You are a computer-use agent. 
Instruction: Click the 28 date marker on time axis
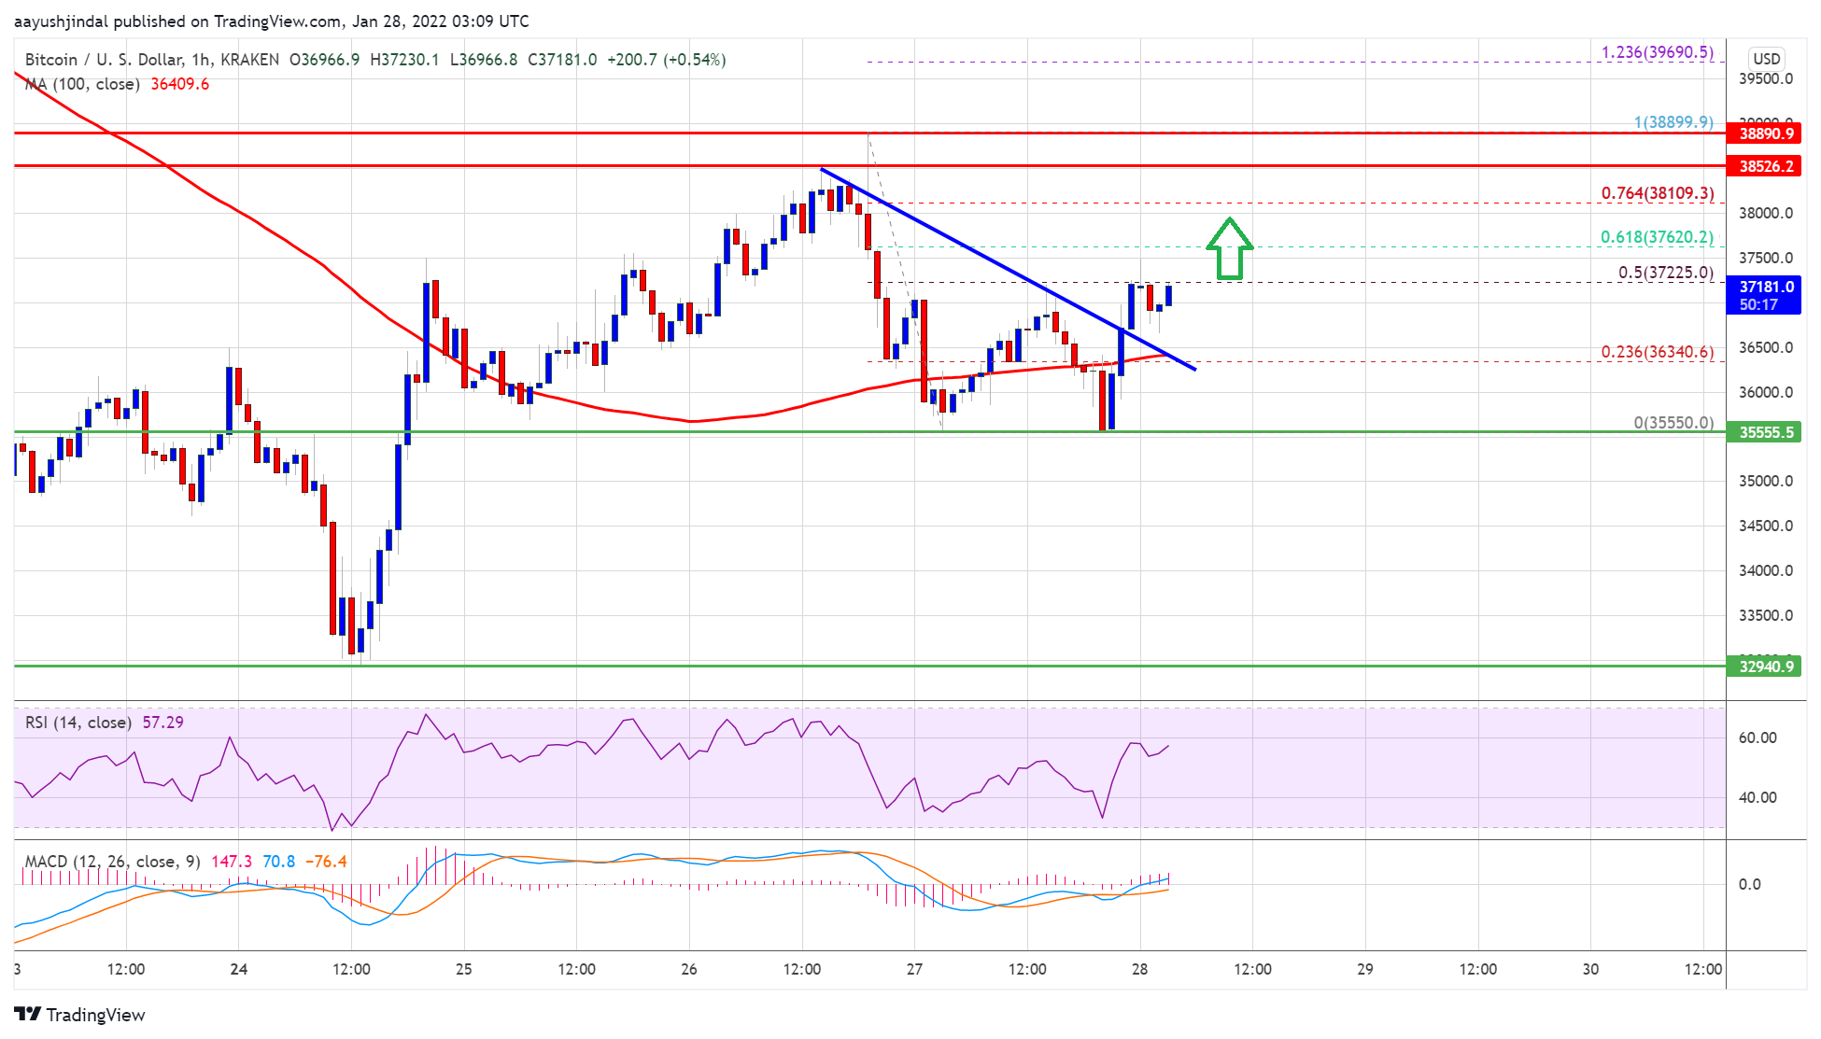[x=1139, y=969]
